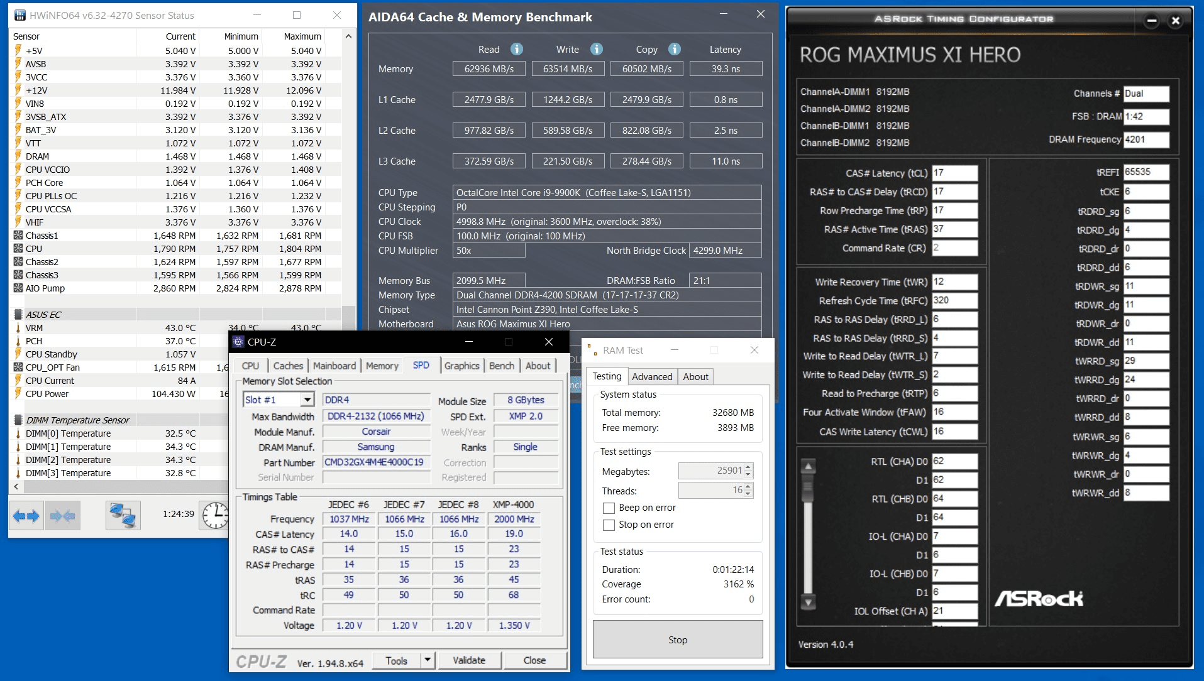Increase Megabytes value with up stepper
Screen dimensions: 1204x681
(748, 467)
